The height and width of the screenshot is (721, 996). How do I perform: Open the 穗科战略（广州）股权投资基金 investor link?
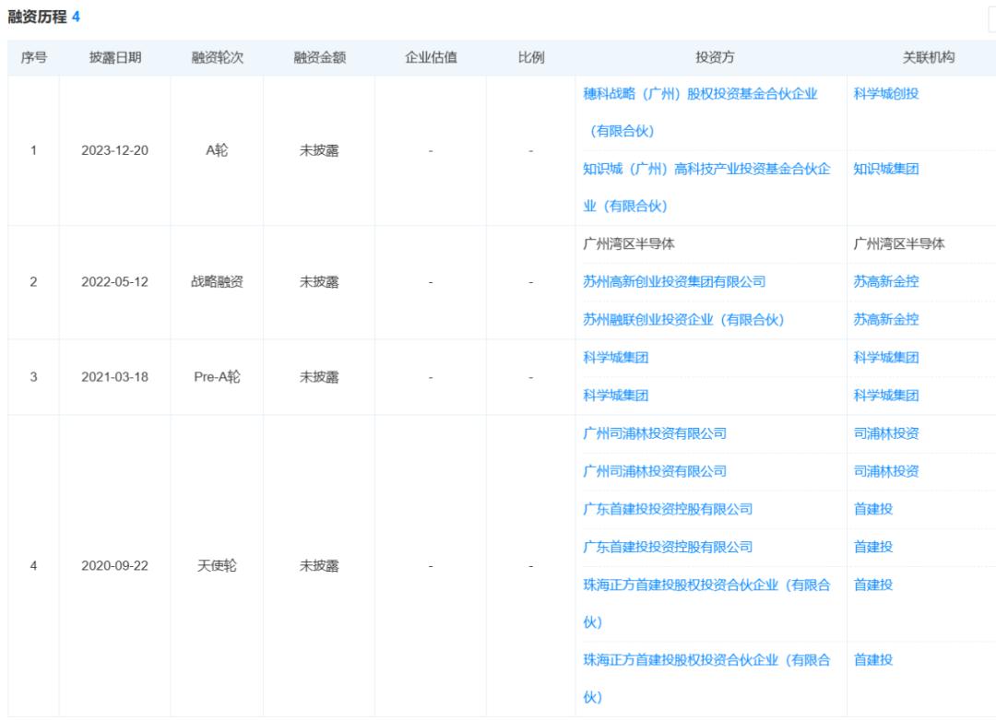click(700, 94)
